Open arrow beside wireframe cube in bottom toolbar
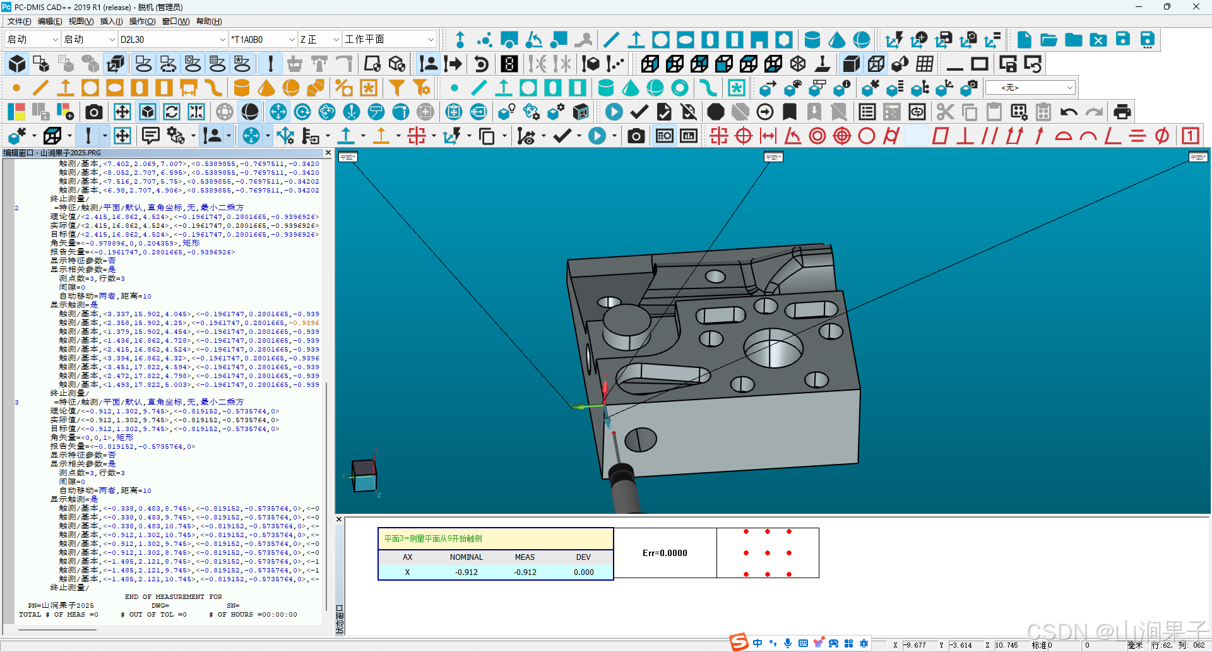 (x=68, y=136)
